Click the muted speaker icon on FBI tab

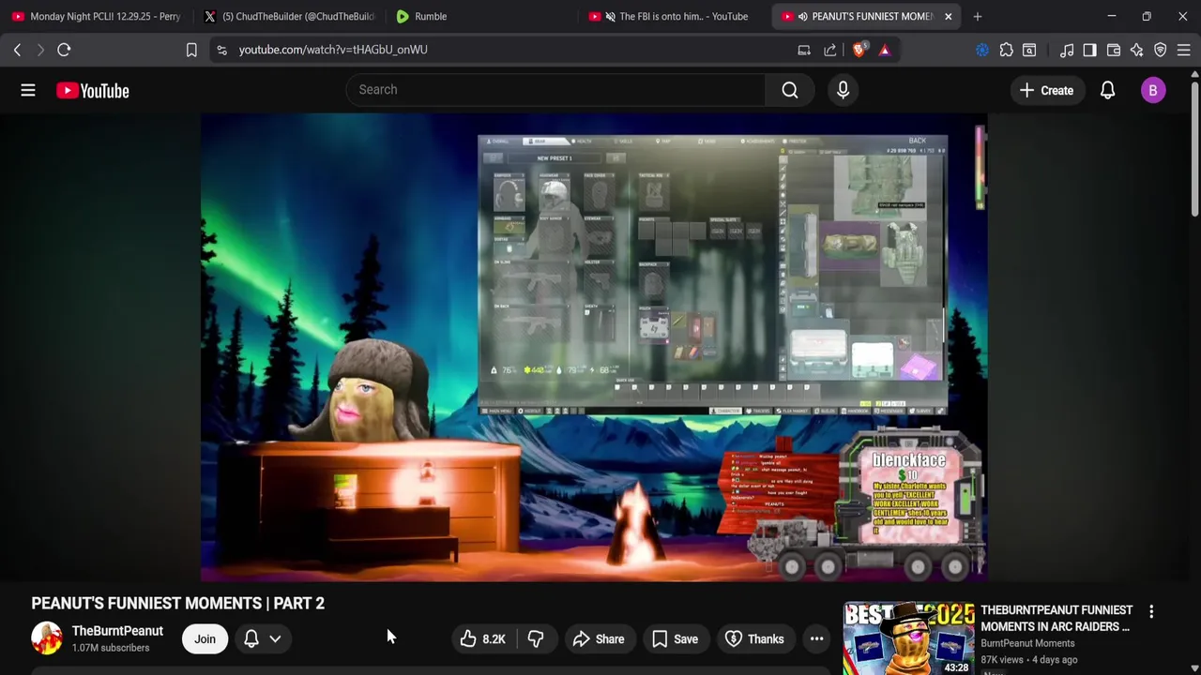point(610,16)
